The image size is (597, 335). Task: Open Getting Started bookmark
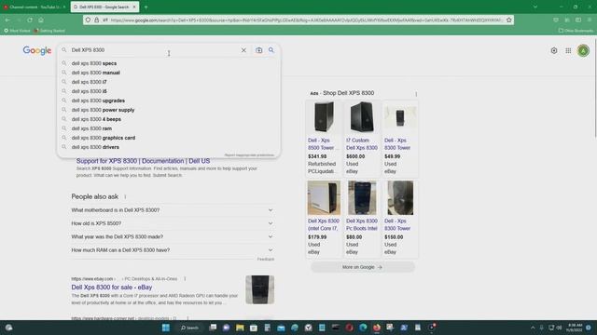pyautogui.click(x=49, y=31)
